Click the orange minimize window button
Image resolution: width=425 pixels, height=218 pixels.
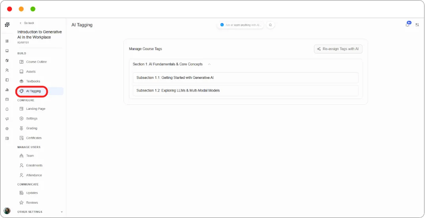pos(21,9)
